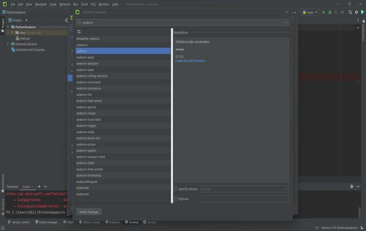Clear the seaborn search field
The width and height of the screenshot is (366, 231).
[x=286, y=23]
